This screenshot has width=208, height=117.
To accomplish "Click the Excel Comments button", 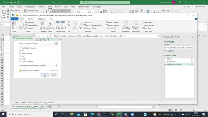I will coord(199,7).
